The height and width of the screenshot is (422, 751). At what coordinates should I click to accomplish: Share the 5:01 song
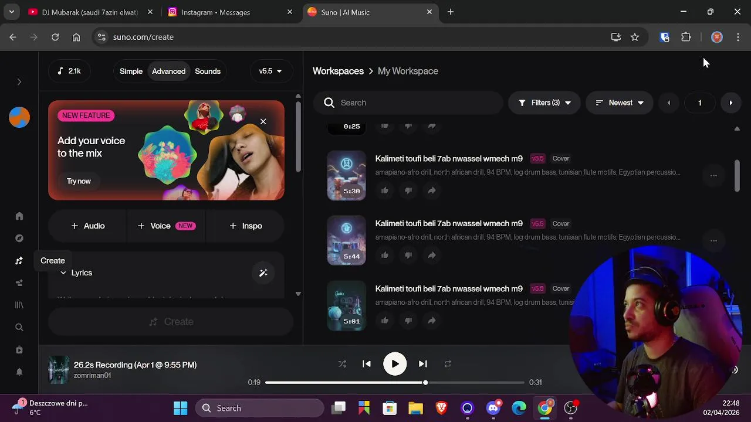coord(432,320)
